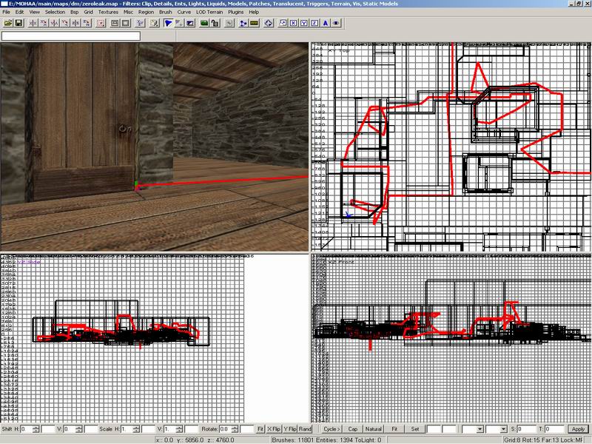Viewport: 592px width, 444px height.
Task: Toggle the X axis lock button
Action: pyautogui.click(x=293, y=24)
